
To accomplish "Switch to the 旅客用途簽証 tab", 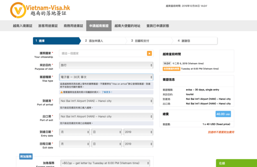I will coord(48,26).
